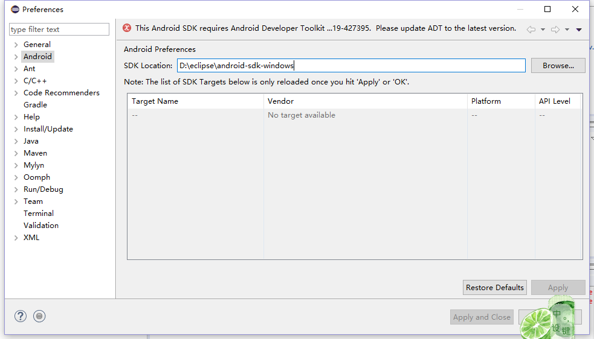Screen dimensions: 594x339
Task: Select the 'No target available' row
Action: click(354, 115)
